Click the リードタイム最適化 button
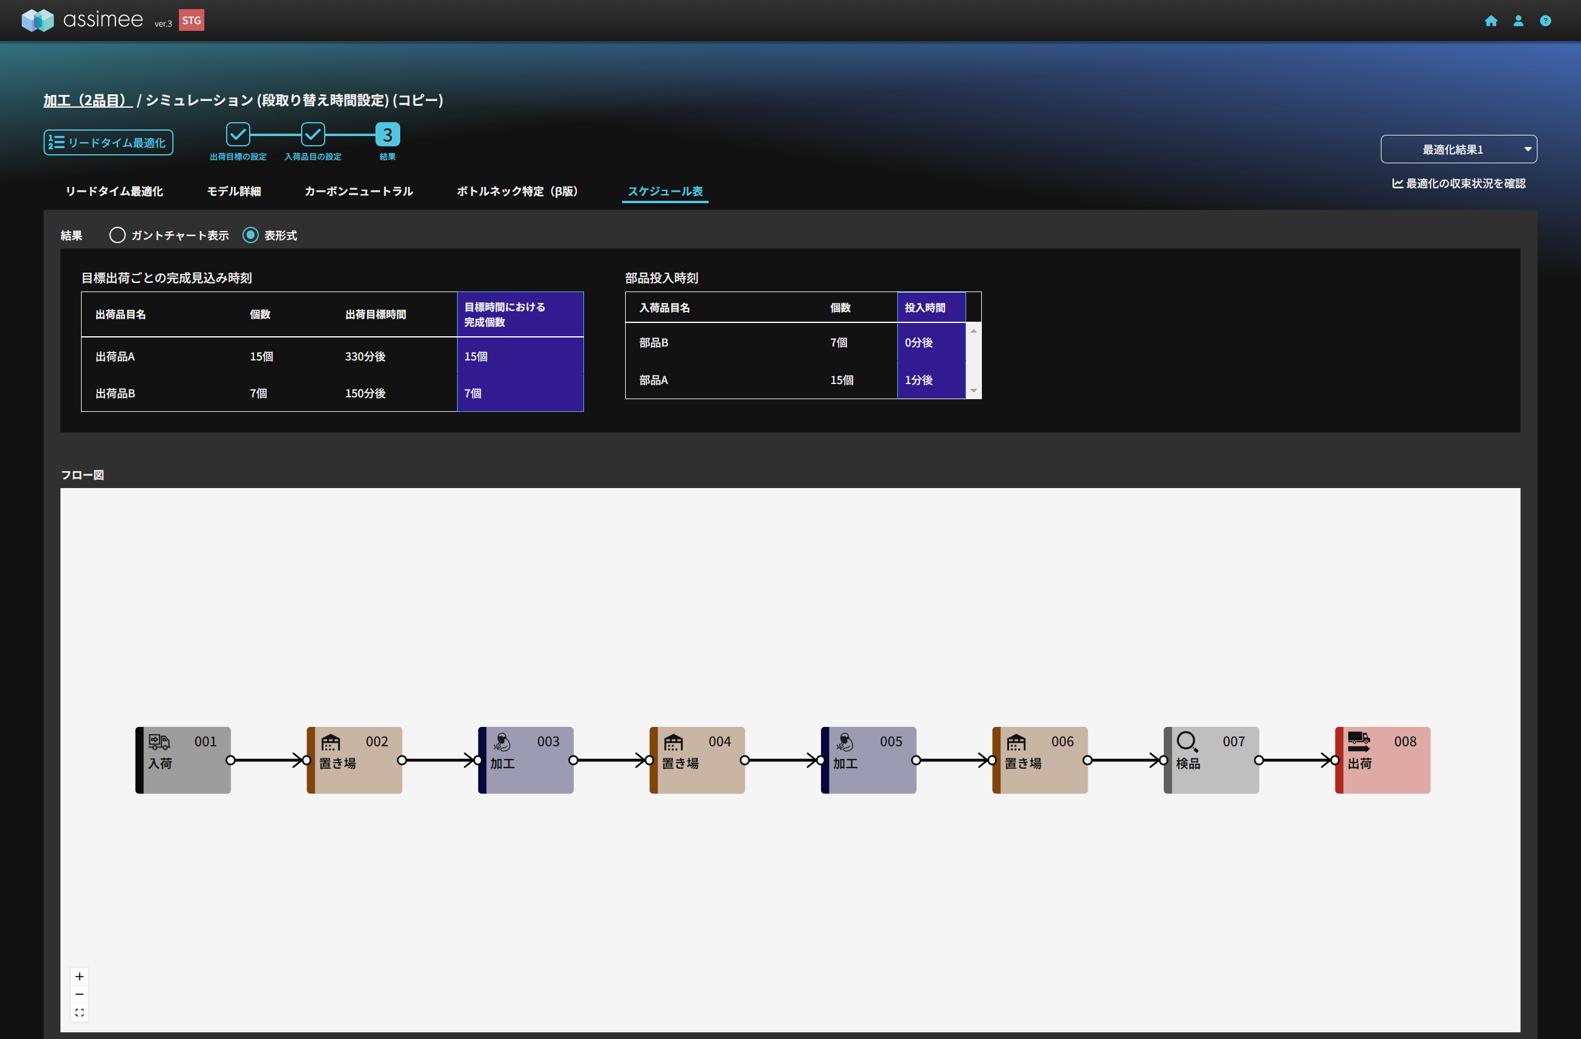 108,143
